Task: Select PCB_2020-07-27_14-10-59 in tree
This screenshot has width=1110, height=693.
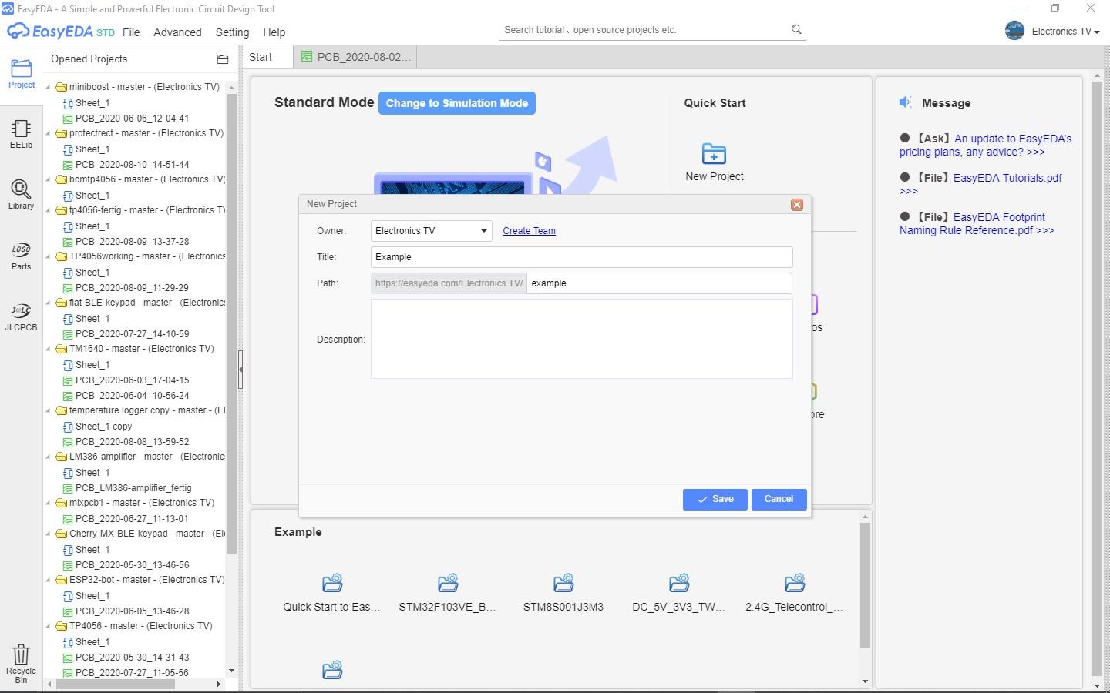Action: tap(132, 334)
